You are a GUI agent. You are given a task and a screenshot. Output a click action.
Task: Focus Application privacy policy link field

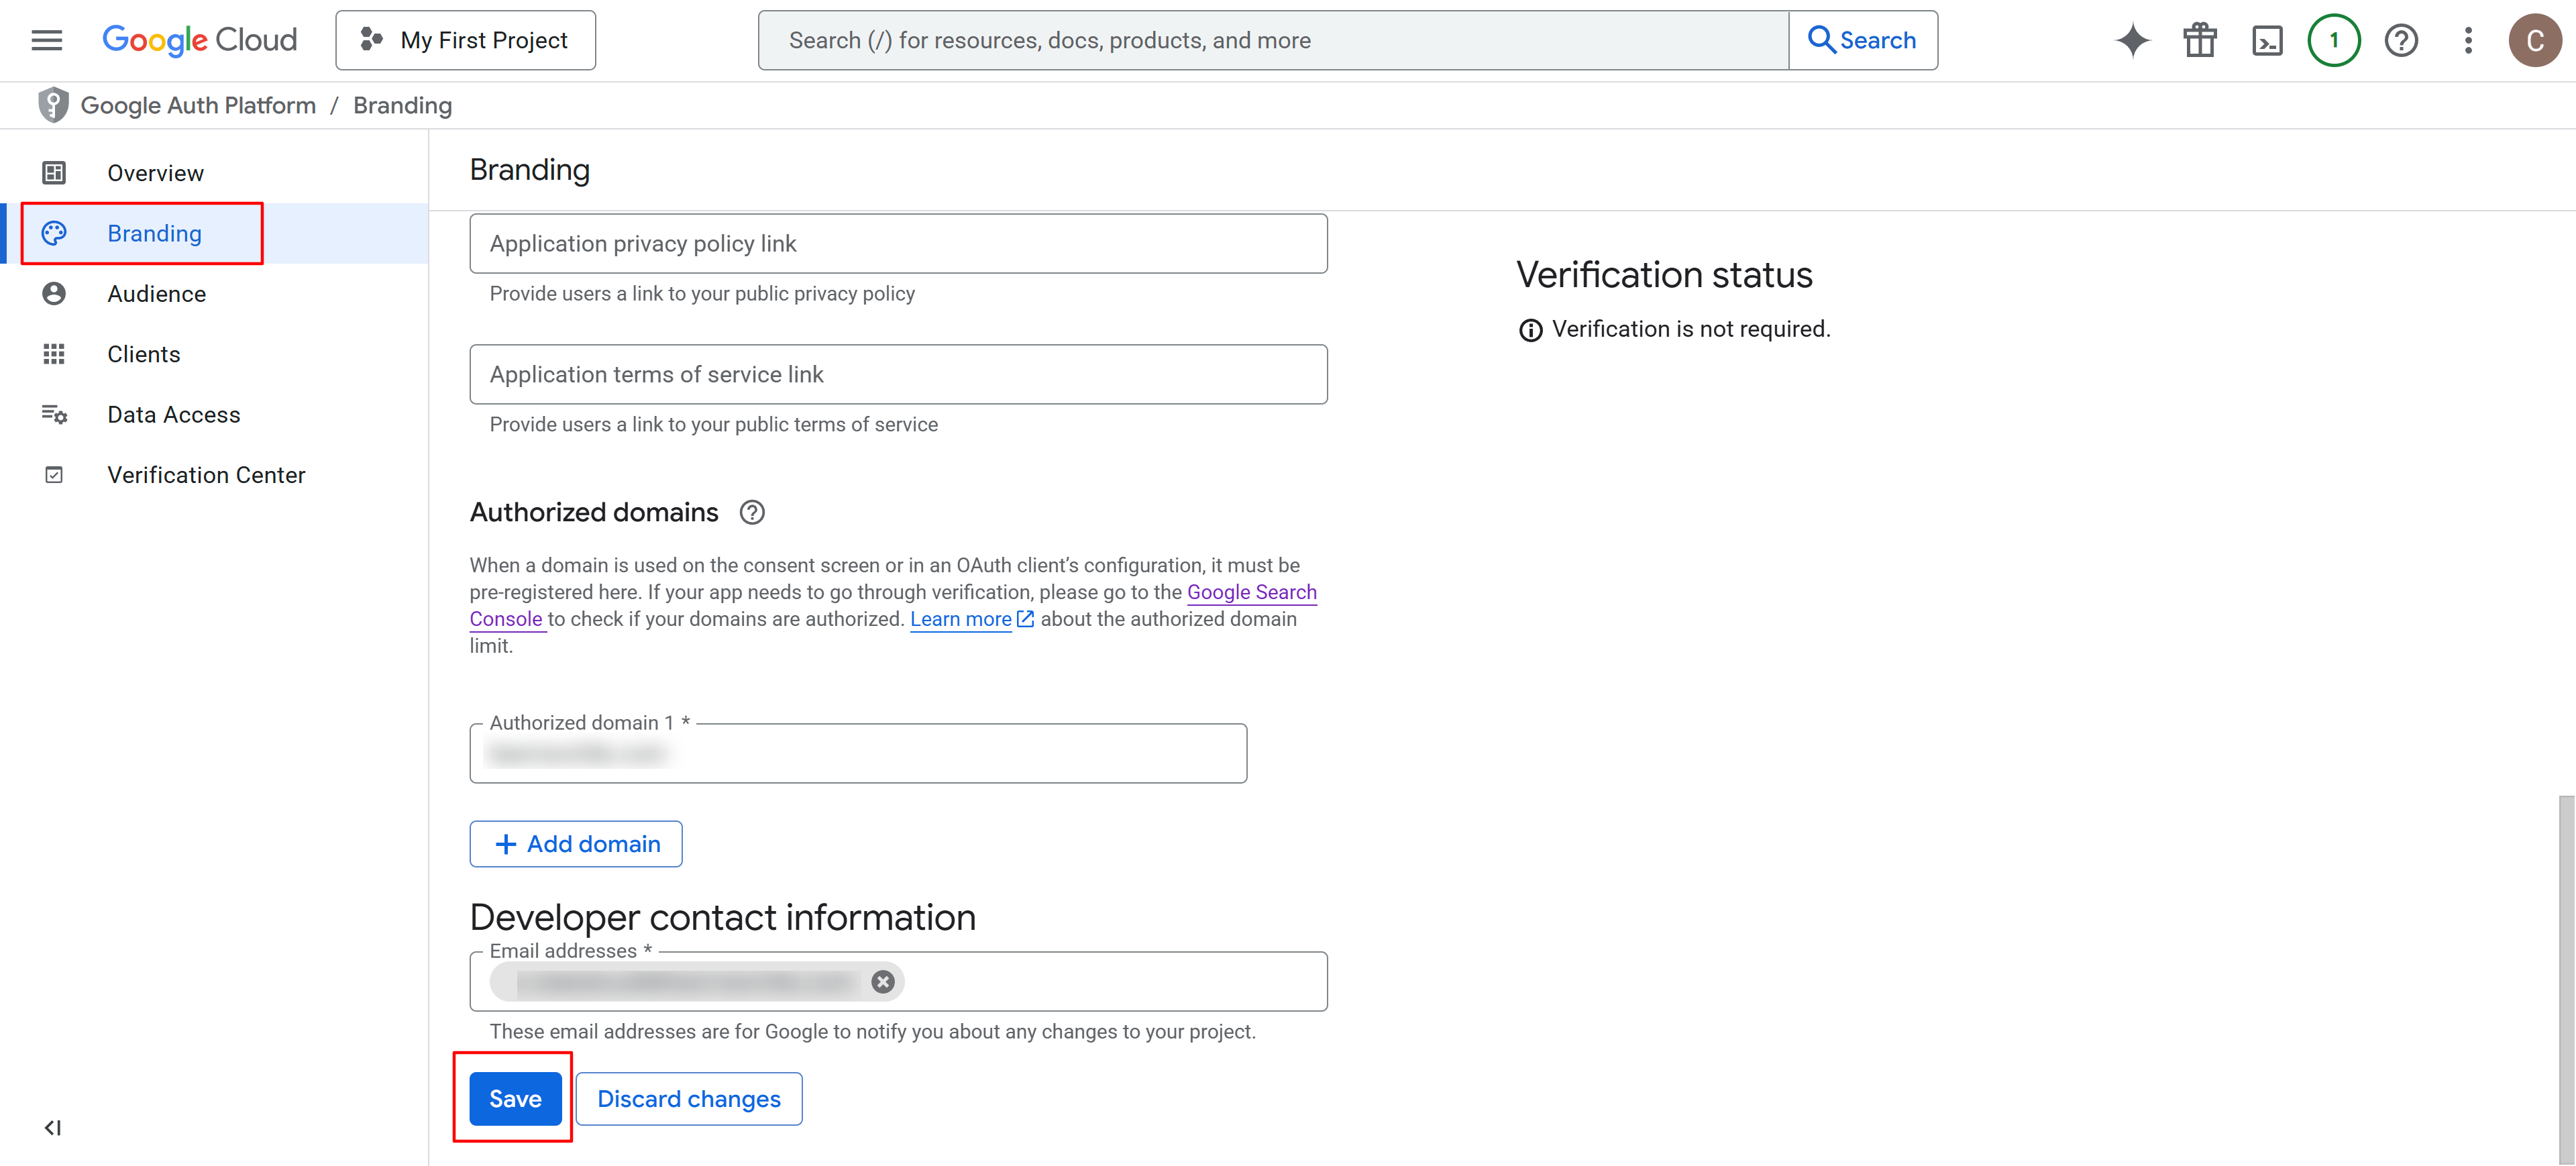[x=897, y=243]
